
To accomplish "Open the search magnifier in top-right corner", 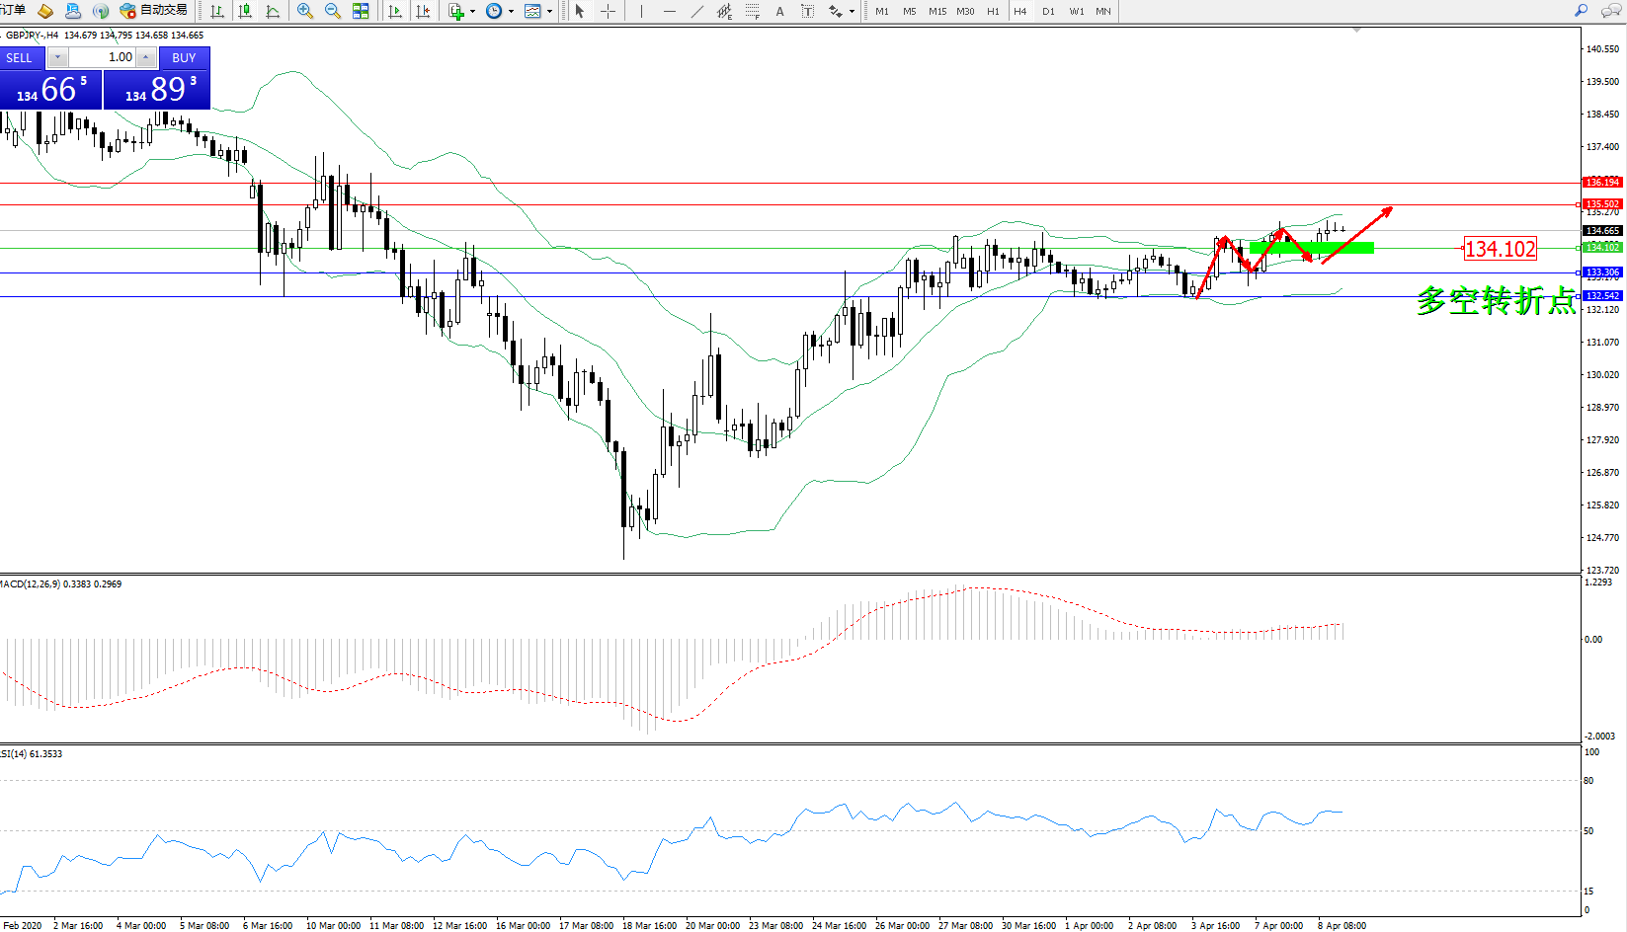I will click(1582, 11).
